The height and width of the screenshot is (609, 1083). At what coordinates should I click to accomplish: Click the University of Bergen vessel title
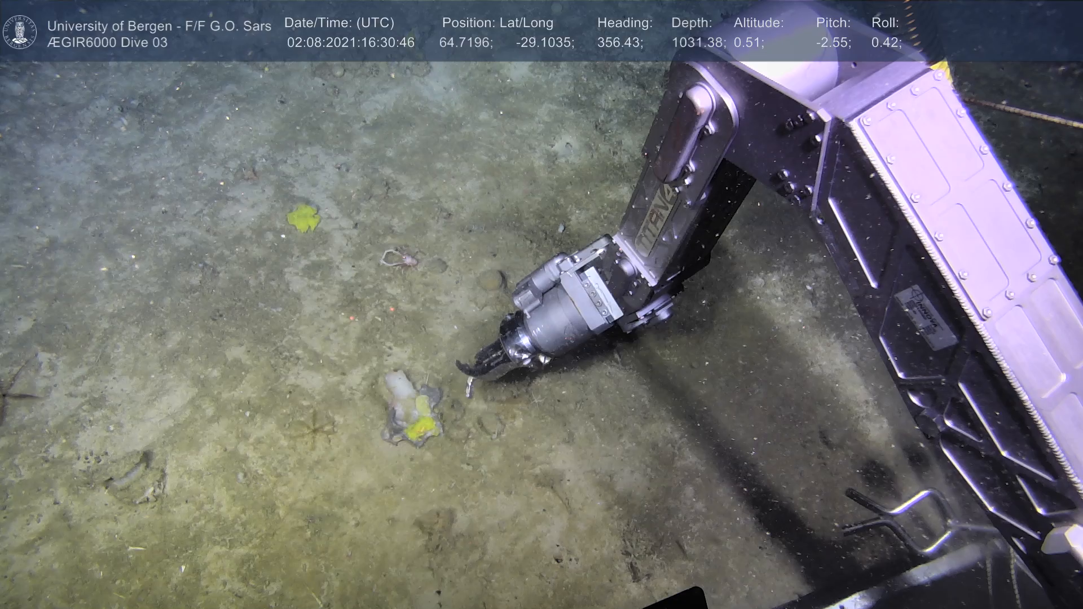pyautogui.click(x=159, y=26)
